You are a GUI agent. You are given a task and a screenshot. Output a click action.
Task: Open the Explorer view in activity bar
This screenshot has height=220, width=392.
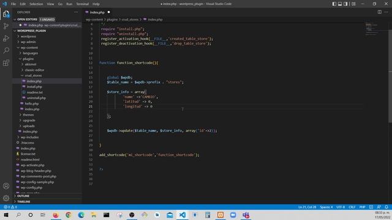point(6,14)
